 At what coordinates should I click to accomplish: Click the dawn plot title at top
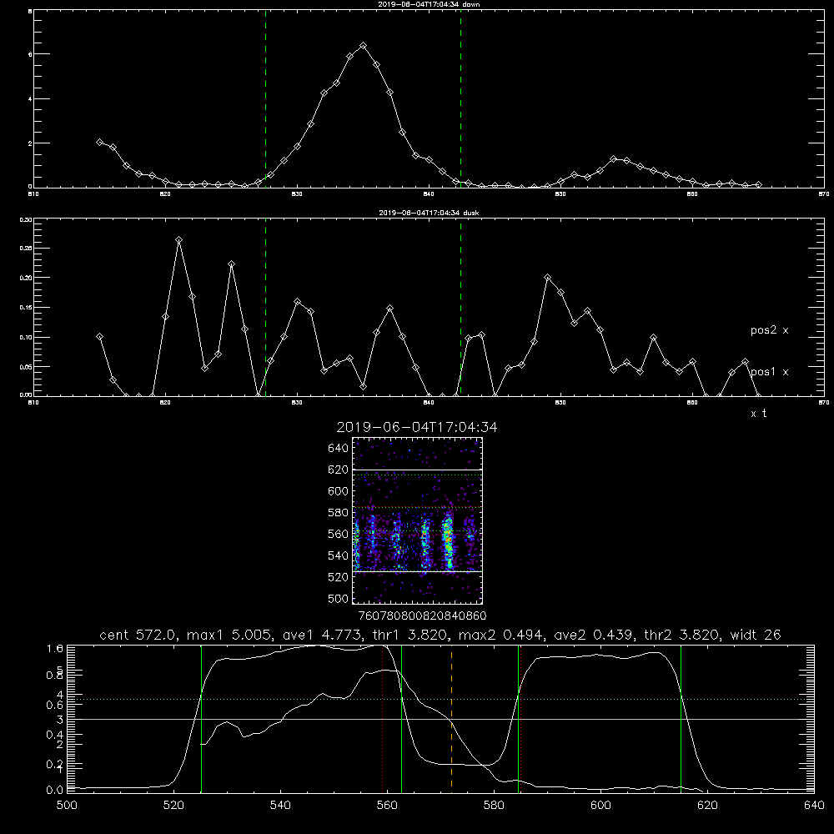[429, 4]
